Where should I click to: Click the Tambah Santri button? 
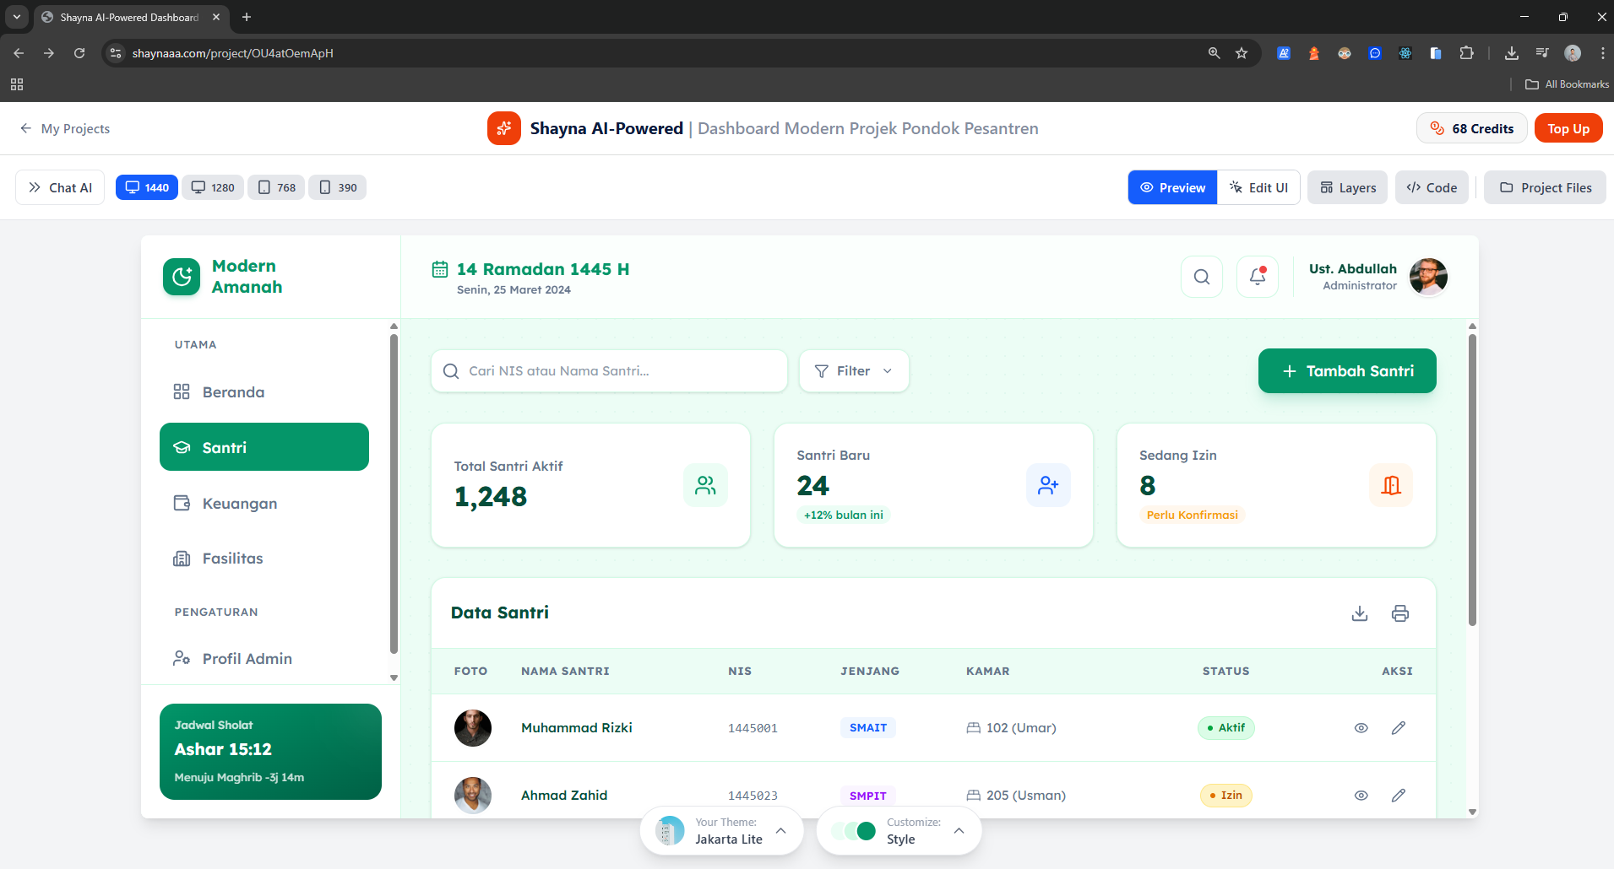point(1346,371)
